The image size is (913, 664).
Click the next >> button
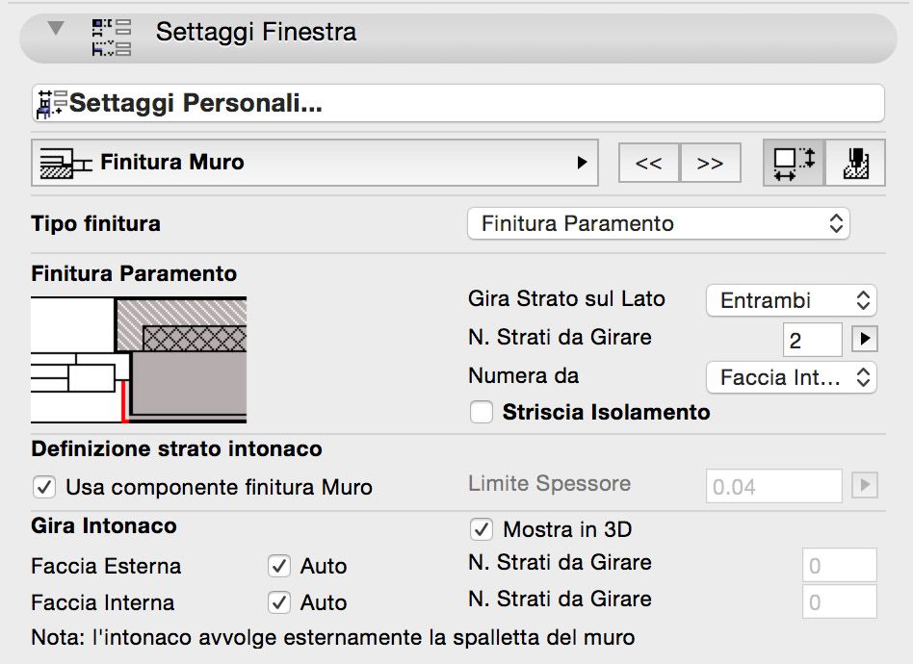pos(711,163)
